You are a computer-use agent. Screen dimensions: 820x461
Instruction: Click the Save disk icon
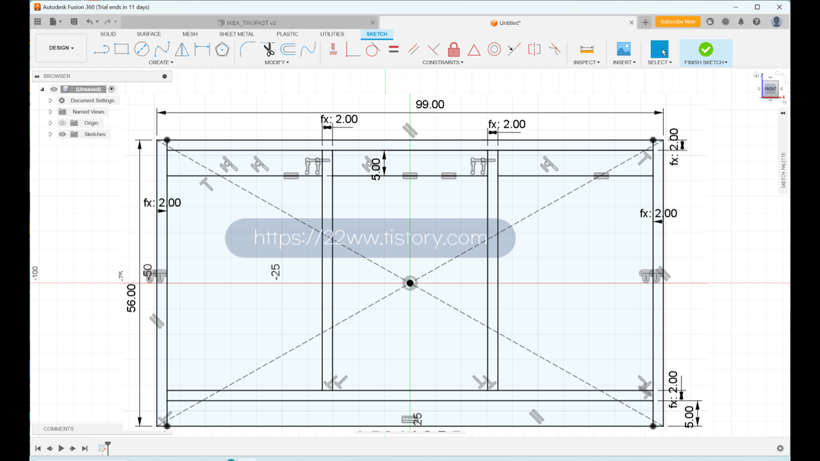[x=74, y=22]
